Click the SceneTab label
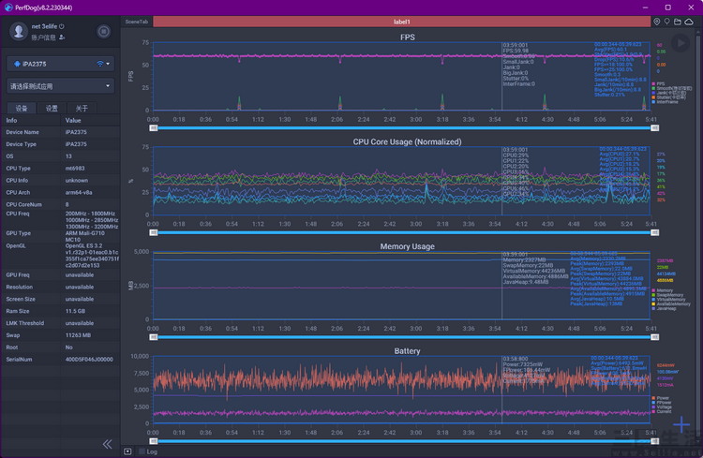703x458 pixels. pyautogui.click(x=137, y=22)
